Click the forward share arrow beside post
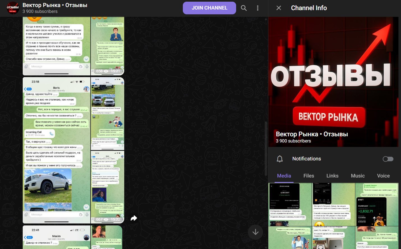The image size is (401, 249). tap(134, 218)
